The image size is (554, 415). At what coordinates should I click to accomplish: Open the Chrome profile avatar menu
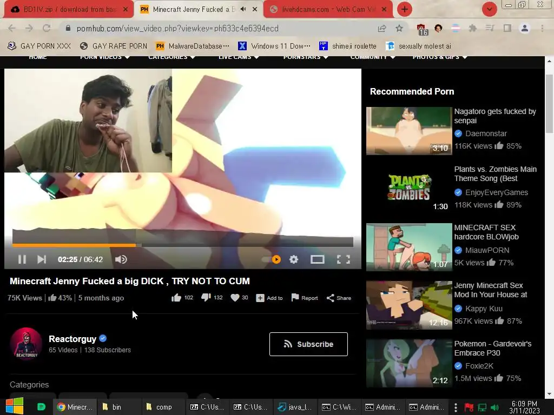(x=525, y=28)
